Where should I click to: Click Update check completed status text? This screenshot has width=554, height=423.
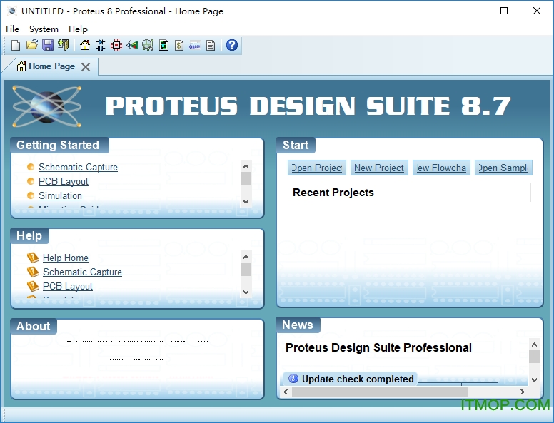[x=358, y=379]
